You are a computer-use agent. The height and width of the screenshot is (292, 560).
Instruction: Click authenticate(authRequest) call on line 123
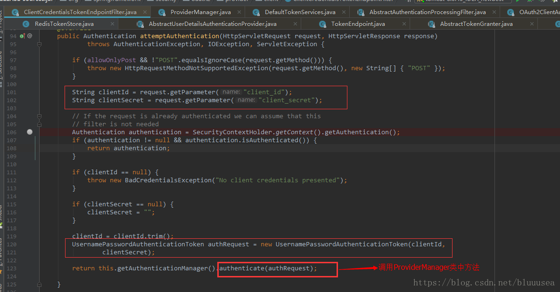click(x=266, y=268)
